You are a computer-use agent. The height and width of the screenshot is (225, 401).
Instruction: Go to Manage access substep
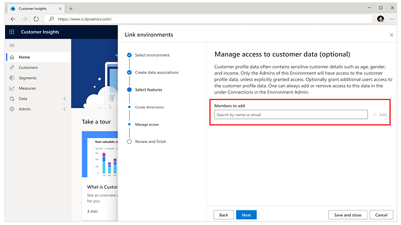point(147,124)
